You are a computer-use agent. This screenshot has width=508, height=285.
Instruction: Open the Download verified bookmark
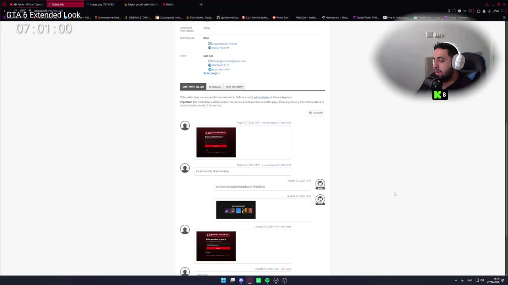pyautogui.click(x=108, y=17)
